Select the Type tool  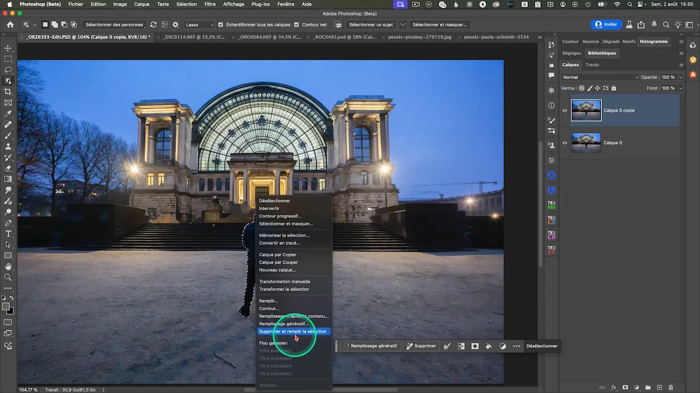coord(8,233)
